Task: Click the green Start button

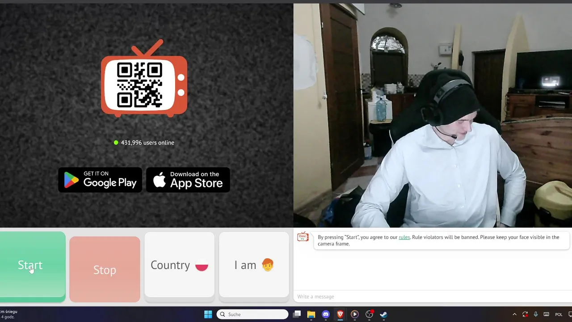Action: [x=33, y=265]
